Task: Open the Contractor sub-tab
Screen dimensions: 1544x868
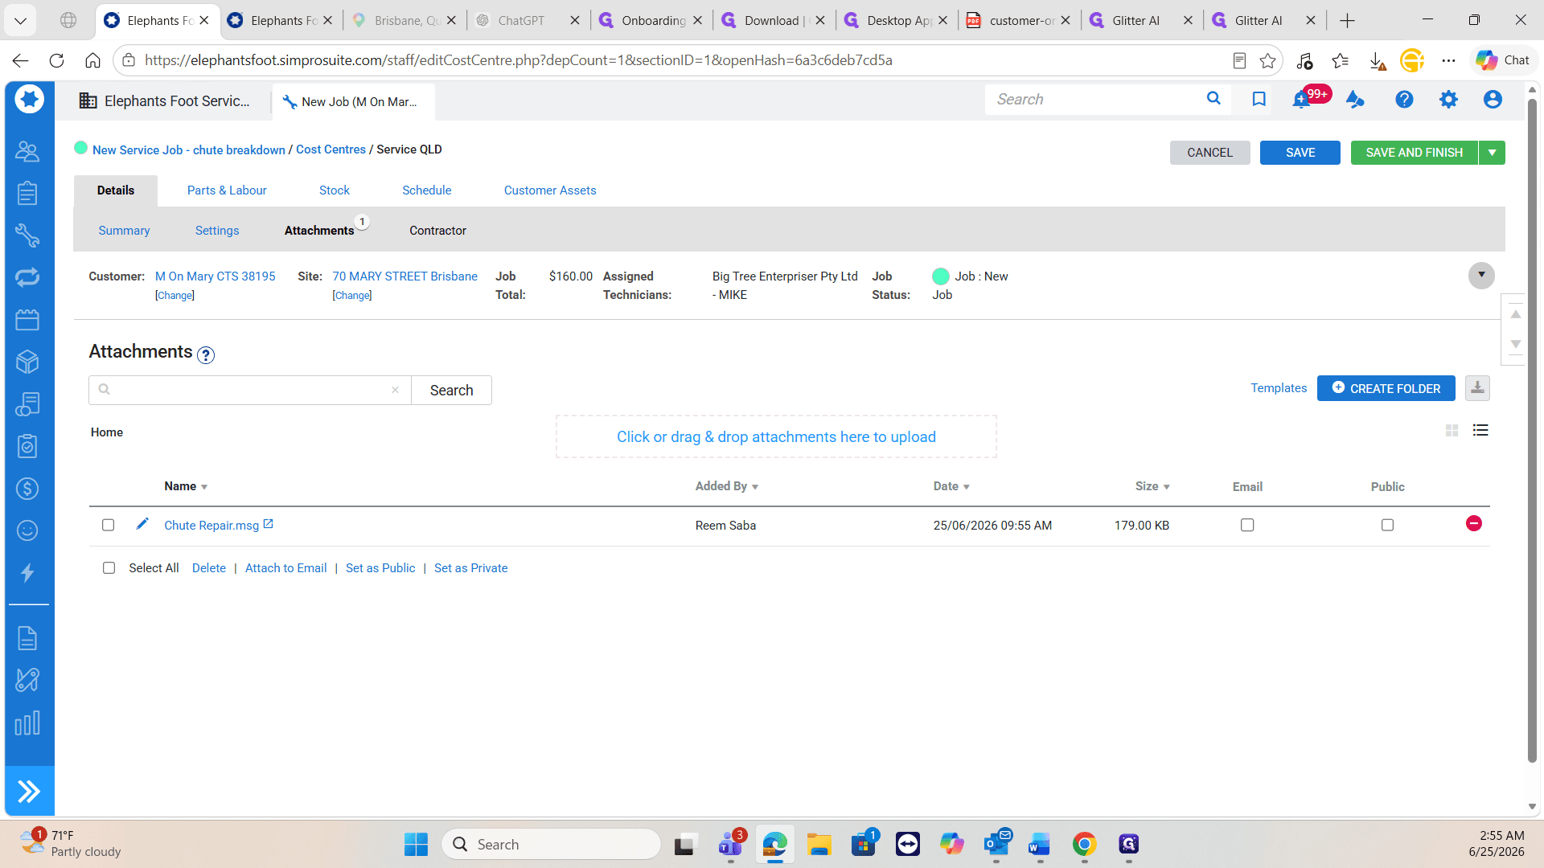Action: [x=437, y=231]
